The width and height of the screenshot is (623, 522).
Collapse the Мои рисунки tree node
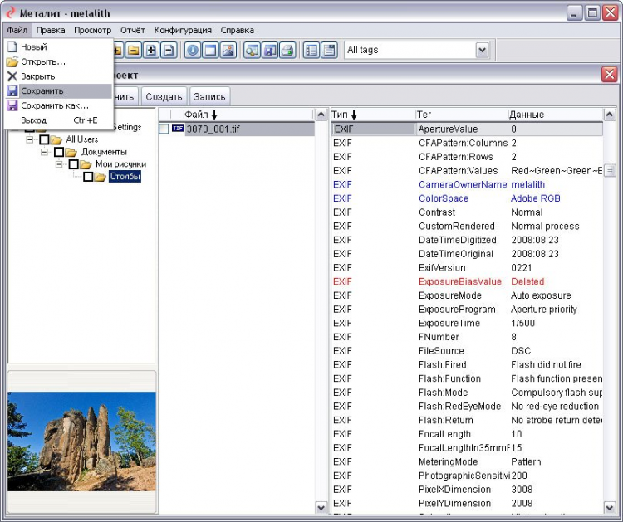[x=60, y=164]
